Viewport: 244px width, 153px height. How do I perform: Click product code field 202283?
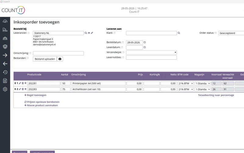point(44,89)
